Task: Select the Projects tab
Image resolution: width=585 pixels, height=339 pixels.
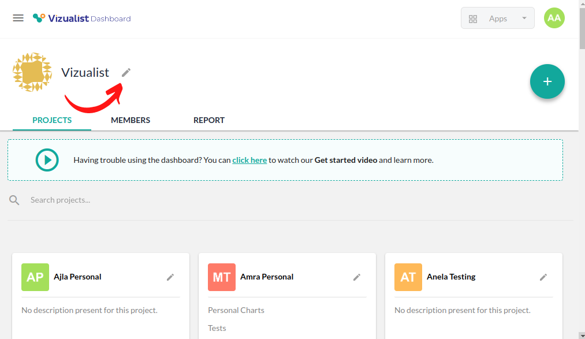Action: tap(52, 120)
